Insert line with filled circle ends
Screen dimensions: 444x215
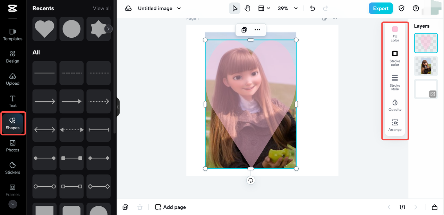pyautogui.click(x=44, y=158)
